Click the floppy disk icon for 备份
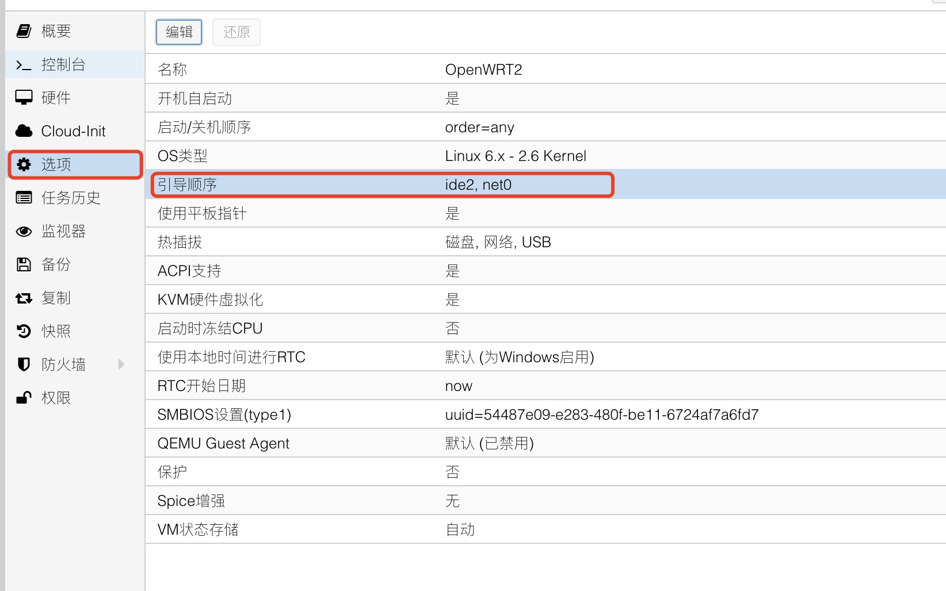946x591 pixels. 24,264
